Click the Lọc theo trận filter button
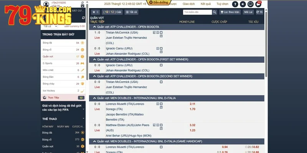This screenshot has height=153, width=307. click(x=230, y=12)
